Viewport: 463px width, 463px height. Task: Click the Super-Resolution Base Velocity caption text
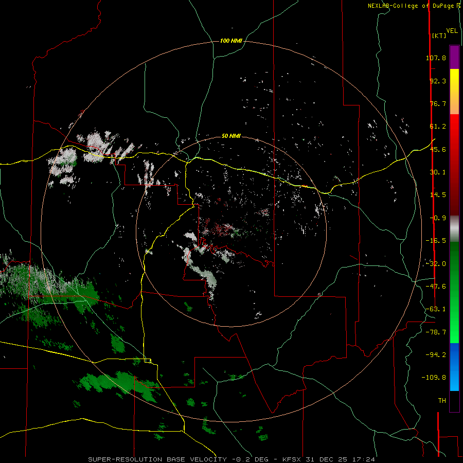tap(232, 459)
